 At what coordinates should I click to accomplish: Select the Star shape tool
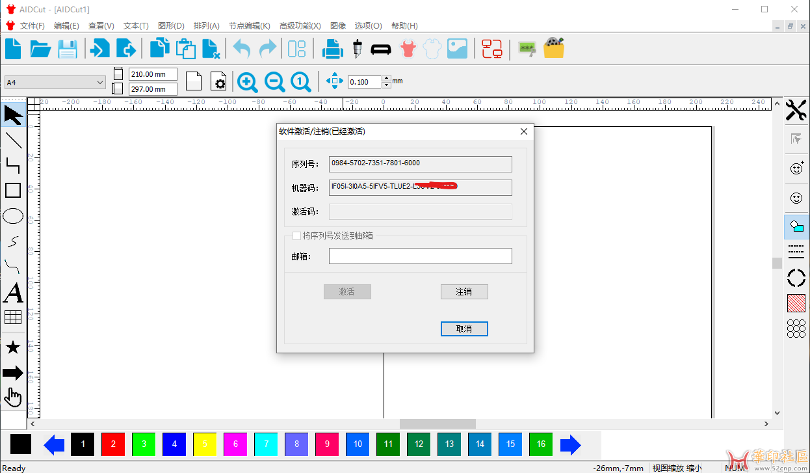click(x=13, y=347)
